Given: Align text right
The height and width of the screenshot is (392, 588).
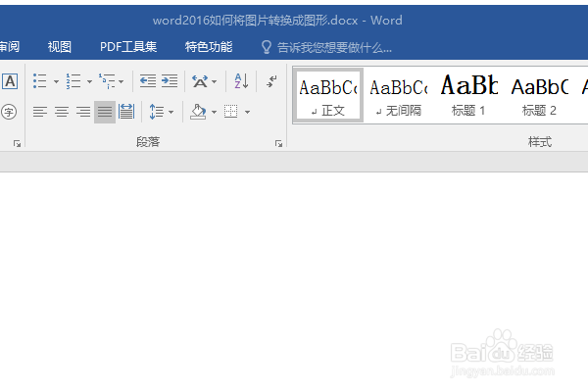Looking at the screenshot, I should pos(83,112).
